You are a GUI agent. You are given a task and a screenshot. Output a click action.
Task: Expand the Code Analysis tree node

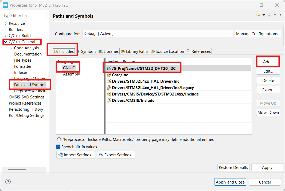(11, 48)
